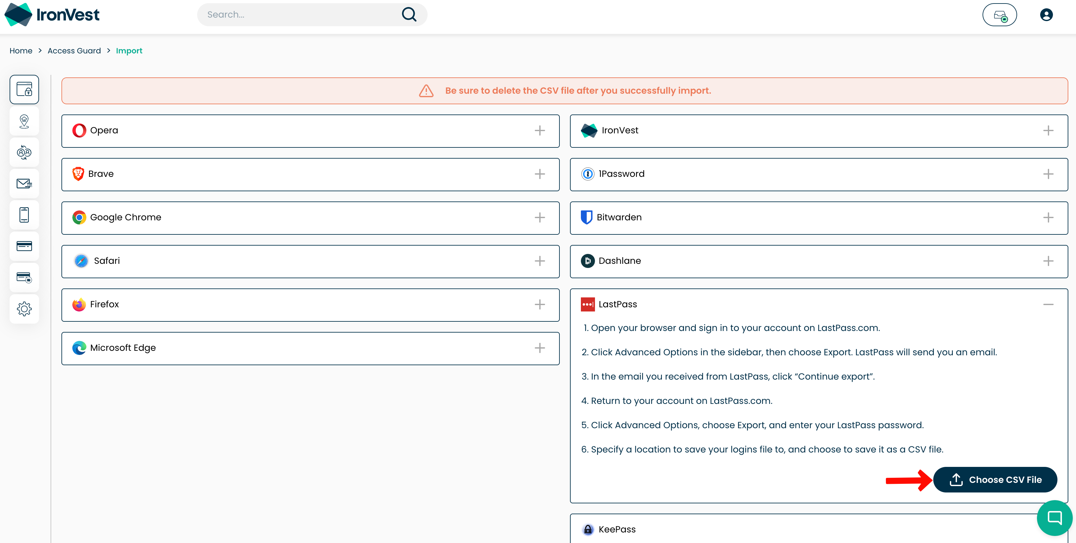Open the mobile phone sidebar icon
The width and height of the screenshot is (1076, 543).
click(24, 215)
